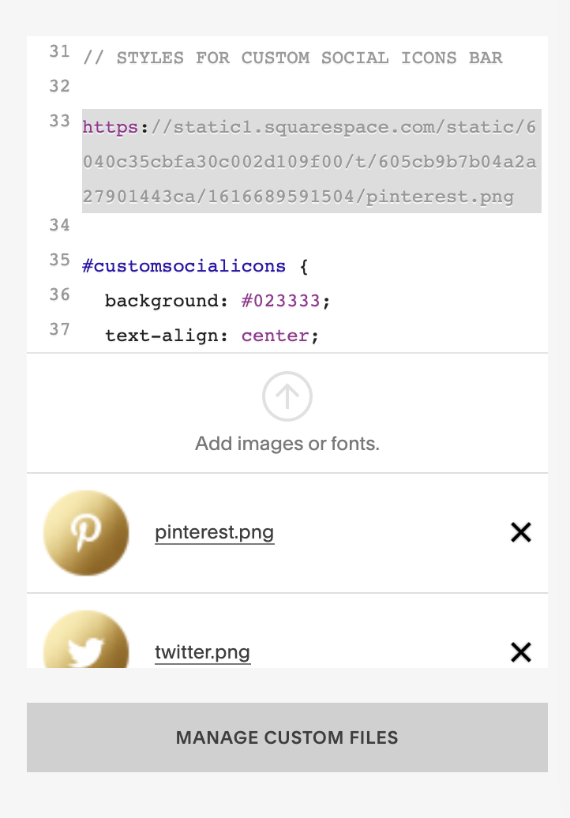
Task: Click the 'Add images or fonts.' text
Action: [x=287, y=444]
